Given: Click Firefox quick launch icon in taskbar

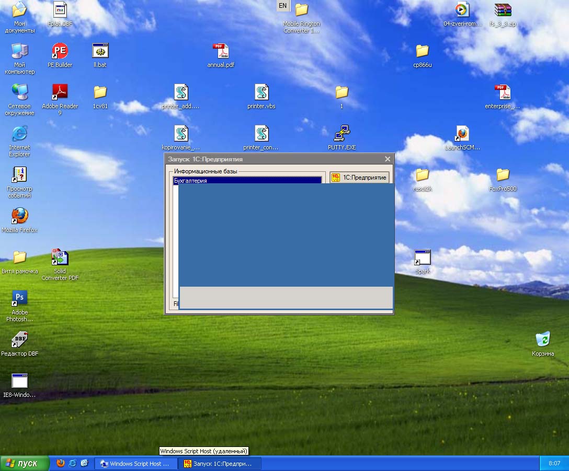Looking at the screenshot, I should coord(61,463).
